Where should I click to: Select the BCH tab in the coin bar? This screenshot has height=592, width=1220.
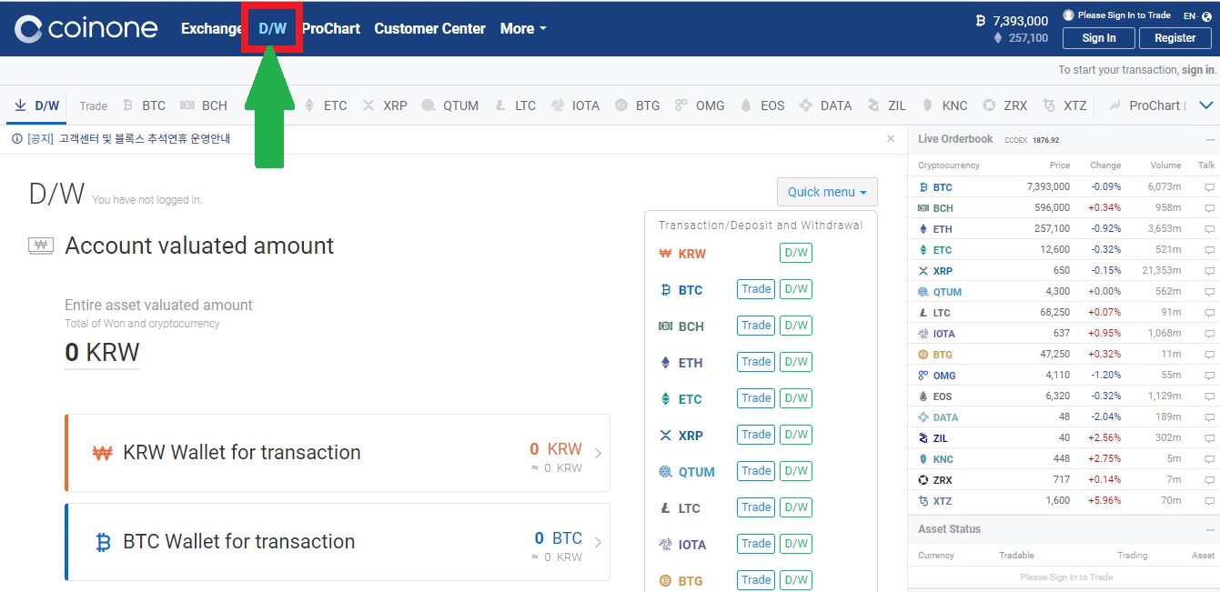click(x=204, y=105)
